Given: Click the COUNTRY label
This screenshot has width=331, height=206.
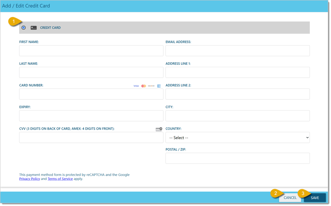Looking at the screenshot, I should click(174, 129).
